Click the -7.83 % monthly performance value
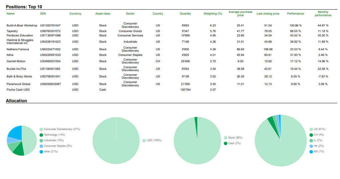 (323, 76)
